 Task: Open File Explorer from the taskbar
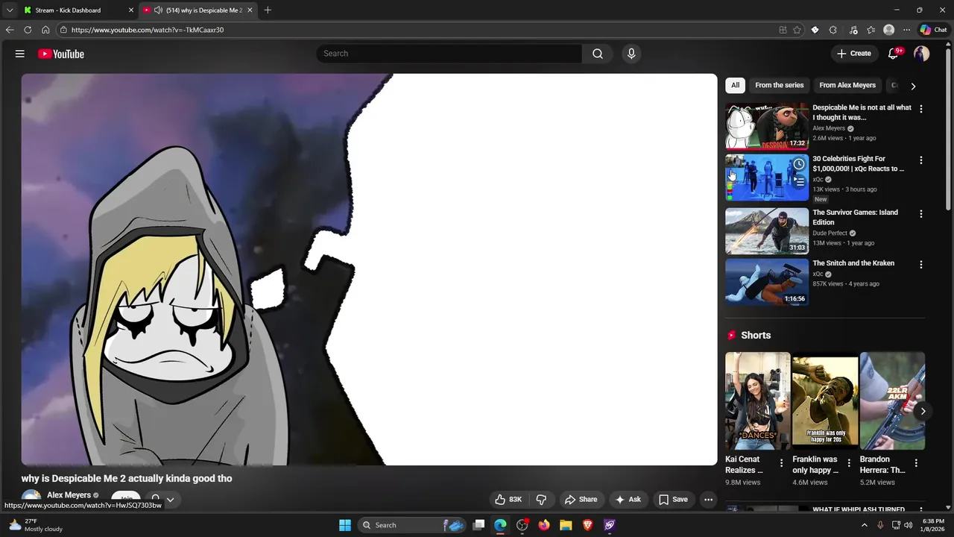[566, 525]
